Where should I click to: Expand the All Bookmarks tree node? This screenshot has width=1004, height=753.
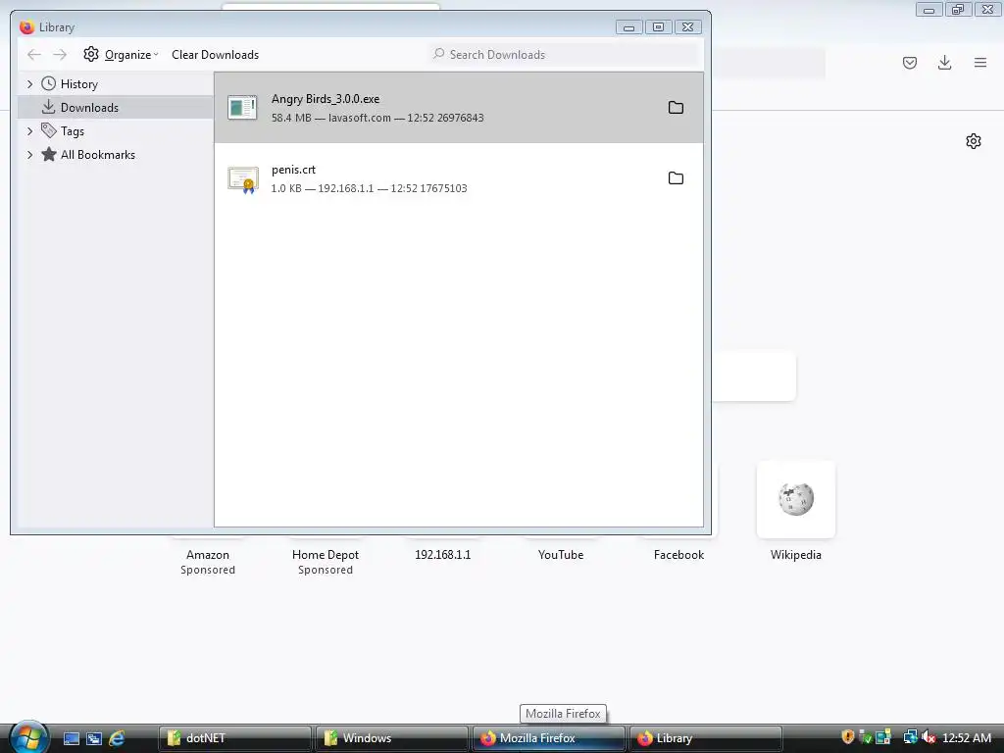29,155
